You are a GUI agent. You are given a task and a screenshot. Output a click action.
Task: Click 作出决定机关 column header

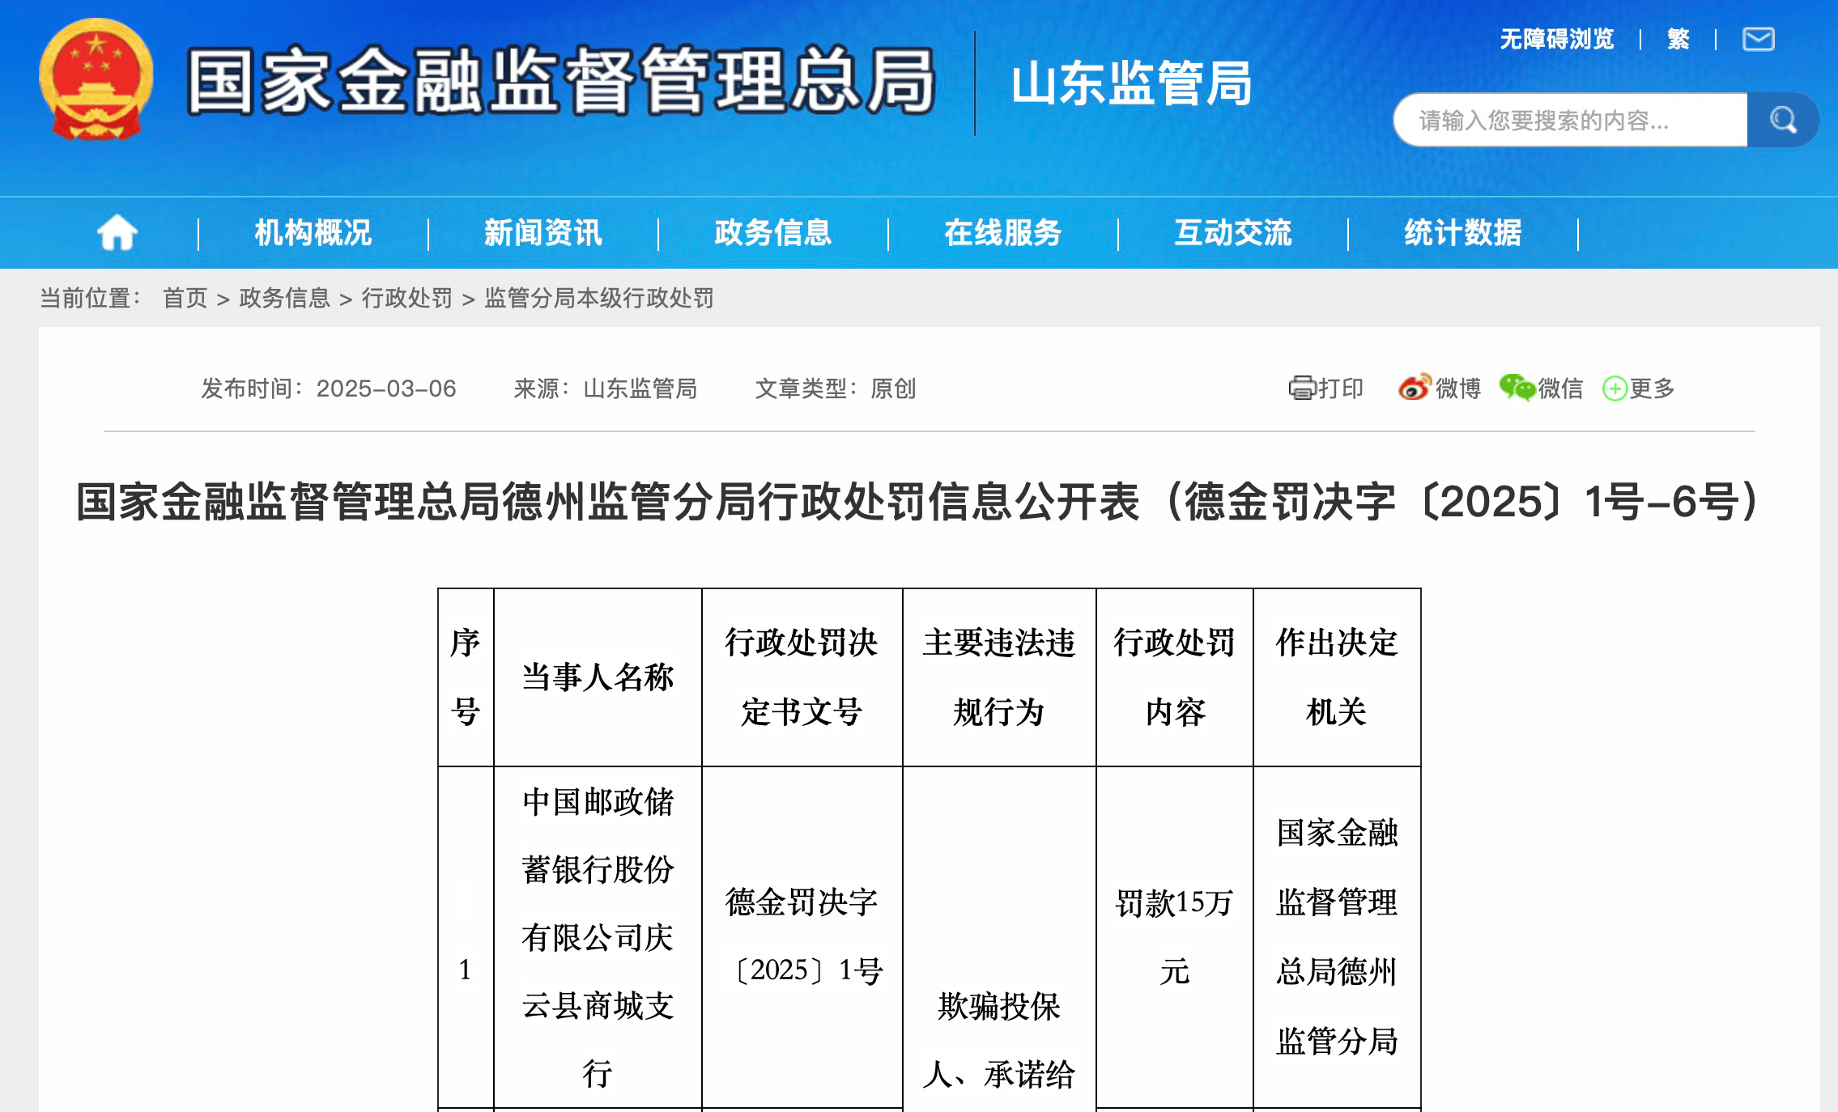click(1337, 677)
